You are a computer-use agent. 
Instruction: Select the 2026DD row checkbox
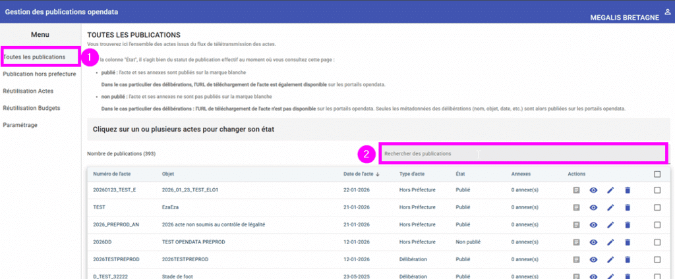click(x=657, y=242)
